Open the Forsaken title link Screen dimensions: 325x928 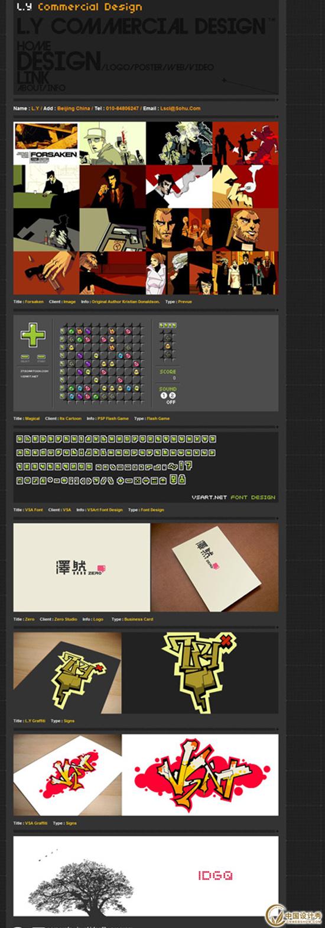(34, 302)
